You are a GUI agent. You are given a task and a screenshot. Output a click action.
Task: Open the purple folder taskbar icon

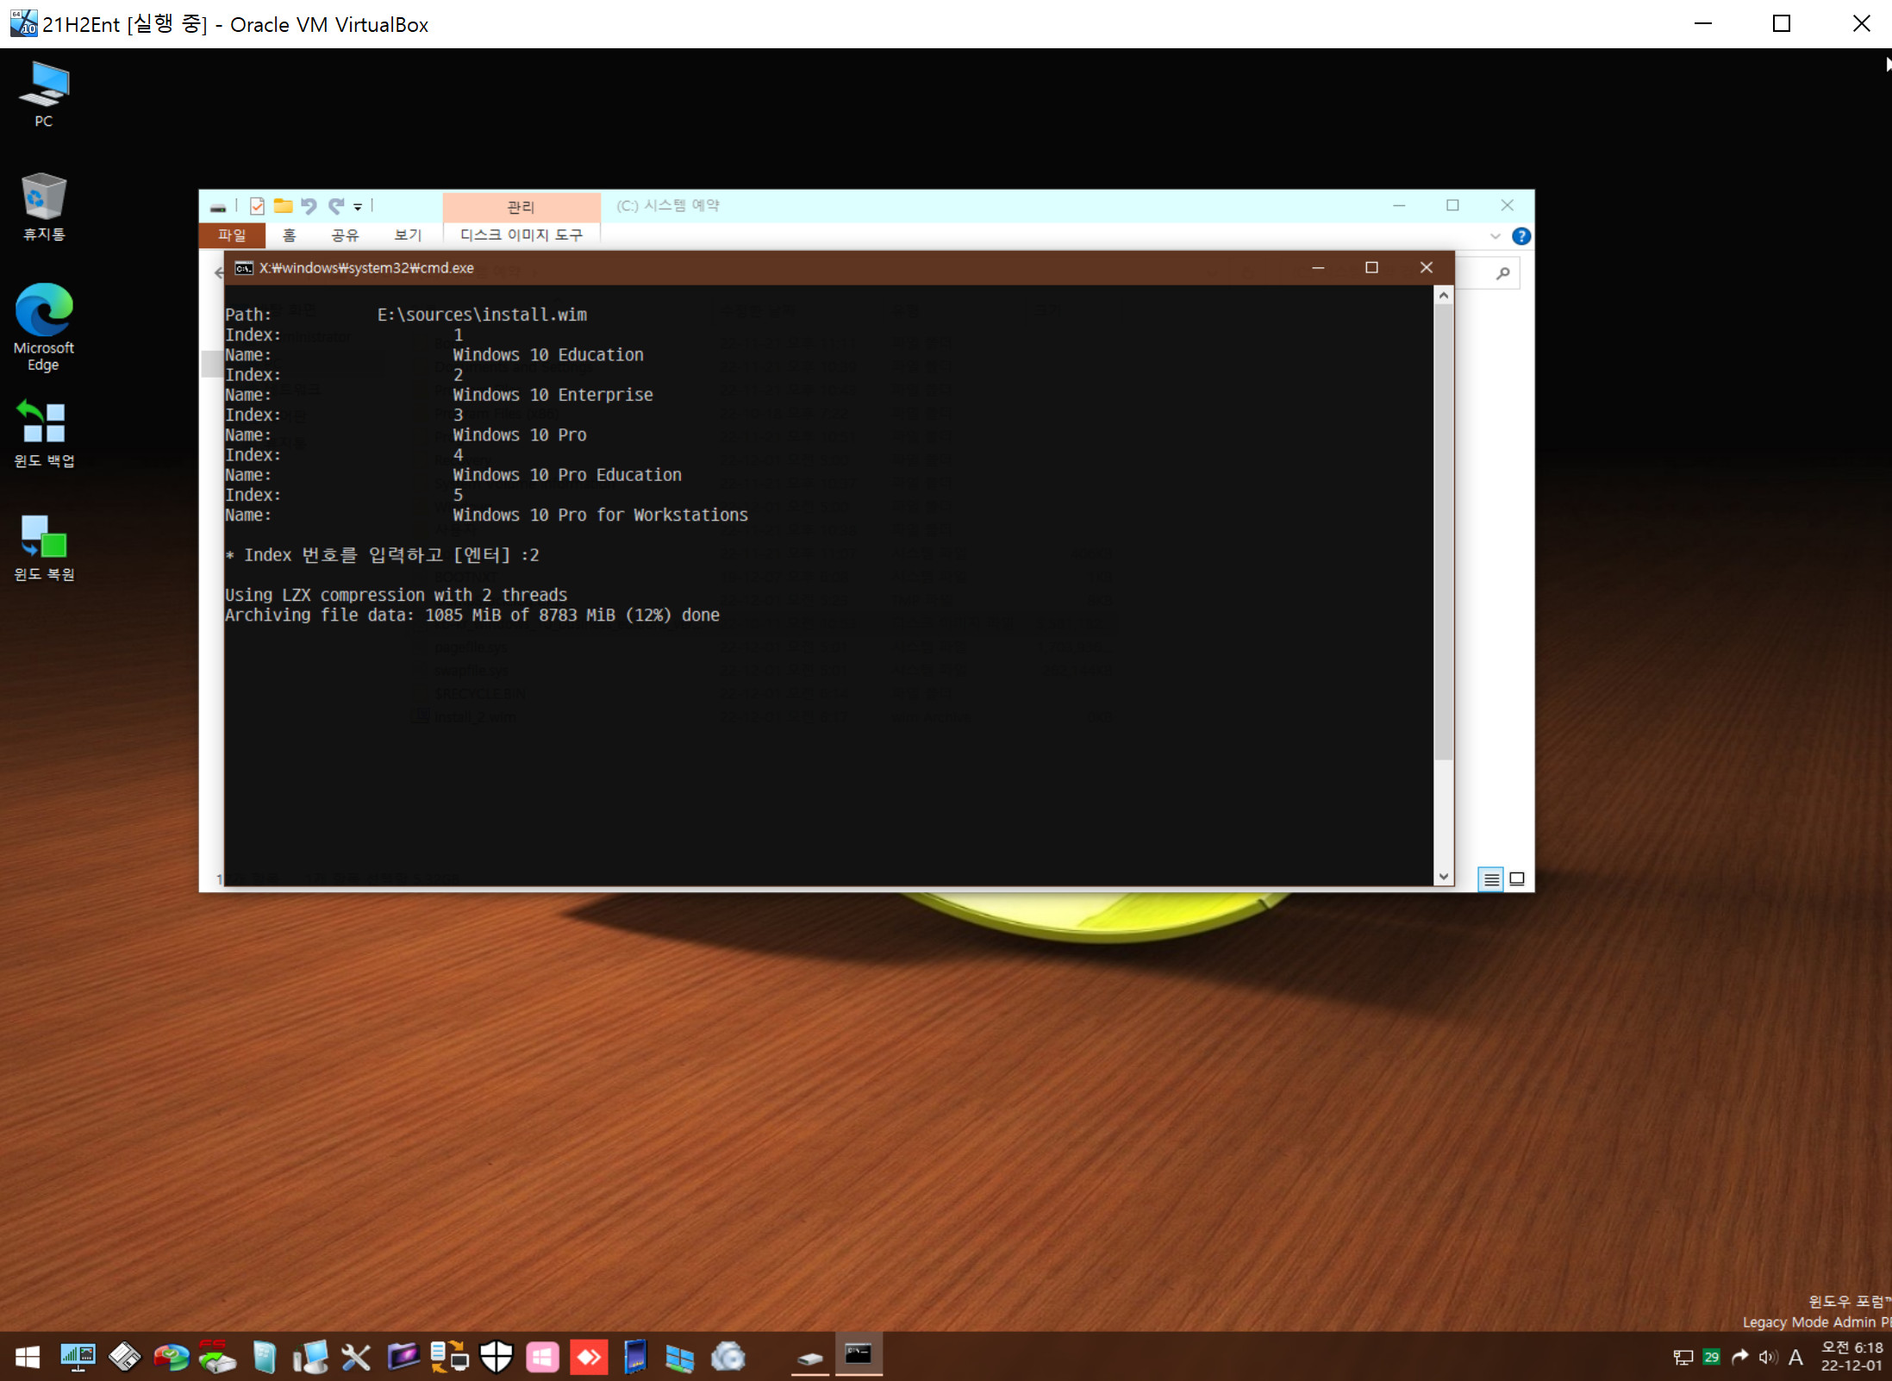[403, 1358]
